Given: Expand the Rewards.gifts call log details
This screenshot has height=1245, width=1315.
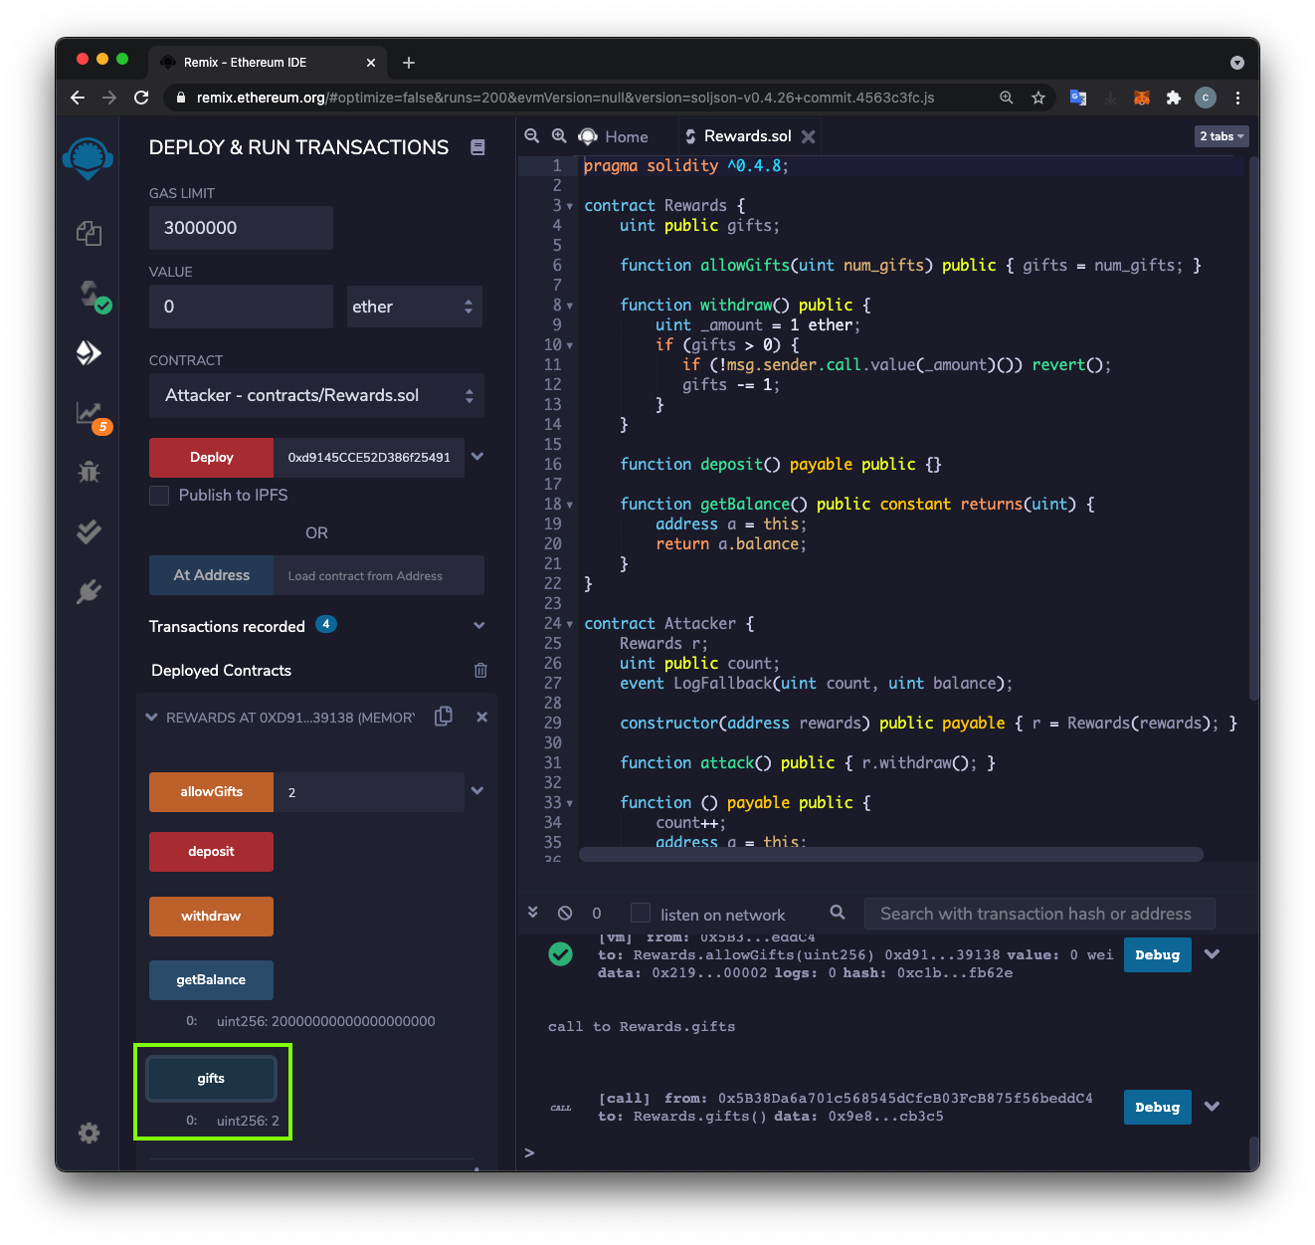Looking at the screenshot, I should pyautogui.click(x=1212, y=1107).
